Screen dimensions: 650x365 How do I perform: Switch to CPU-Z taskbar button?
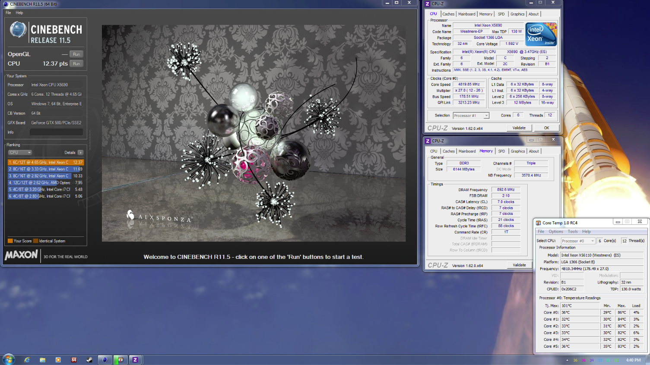coord(135,359)
